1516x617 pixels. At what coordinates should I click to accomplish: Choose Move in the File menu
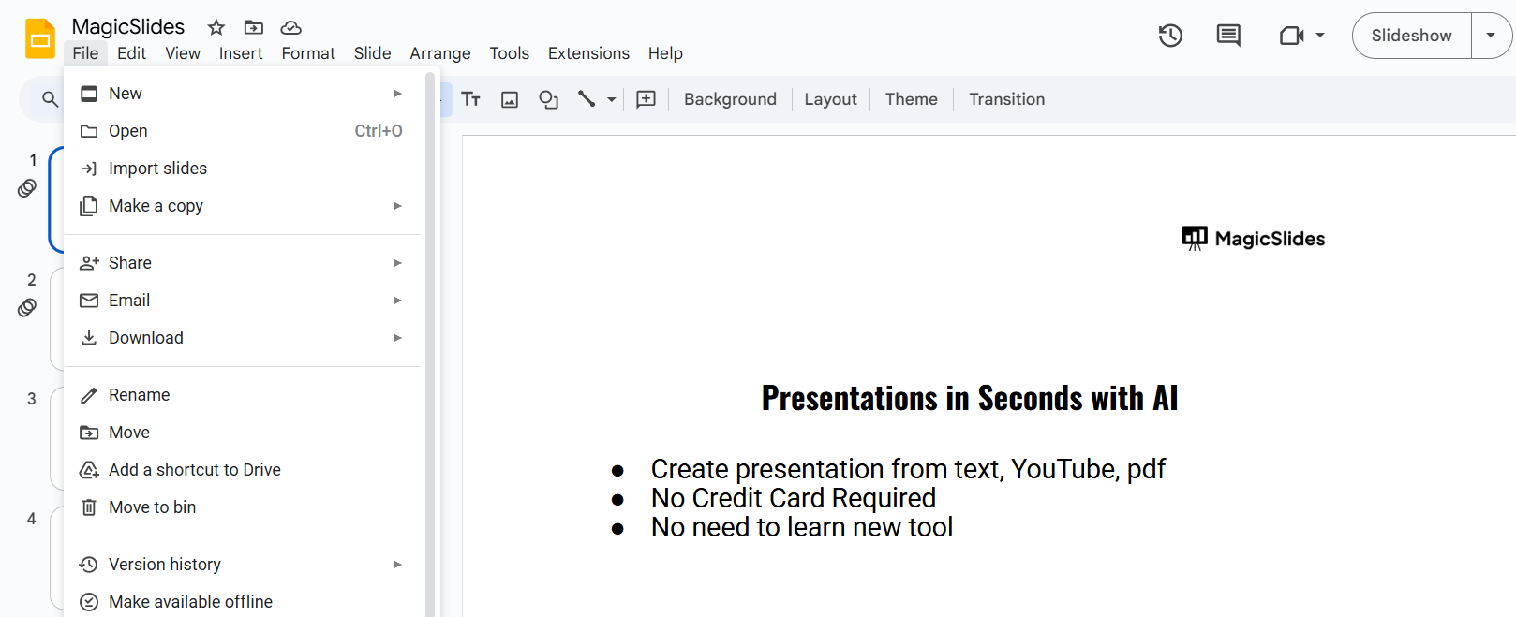click(x=243, y=433)
